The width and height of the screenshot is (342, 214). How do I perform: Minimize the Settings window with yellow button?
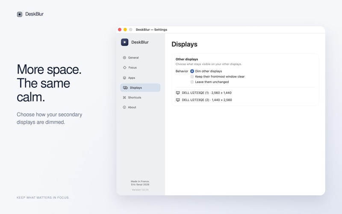tap(125, 30)
